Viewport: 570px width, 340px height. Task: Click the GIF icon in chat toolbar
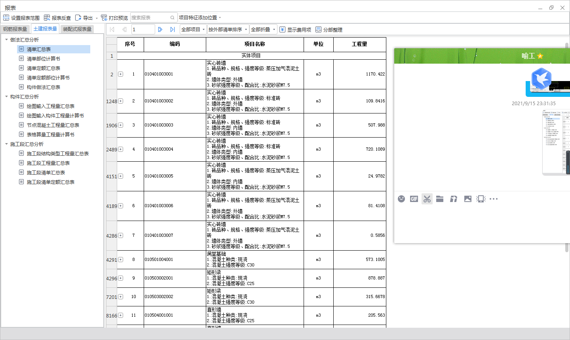414,199
